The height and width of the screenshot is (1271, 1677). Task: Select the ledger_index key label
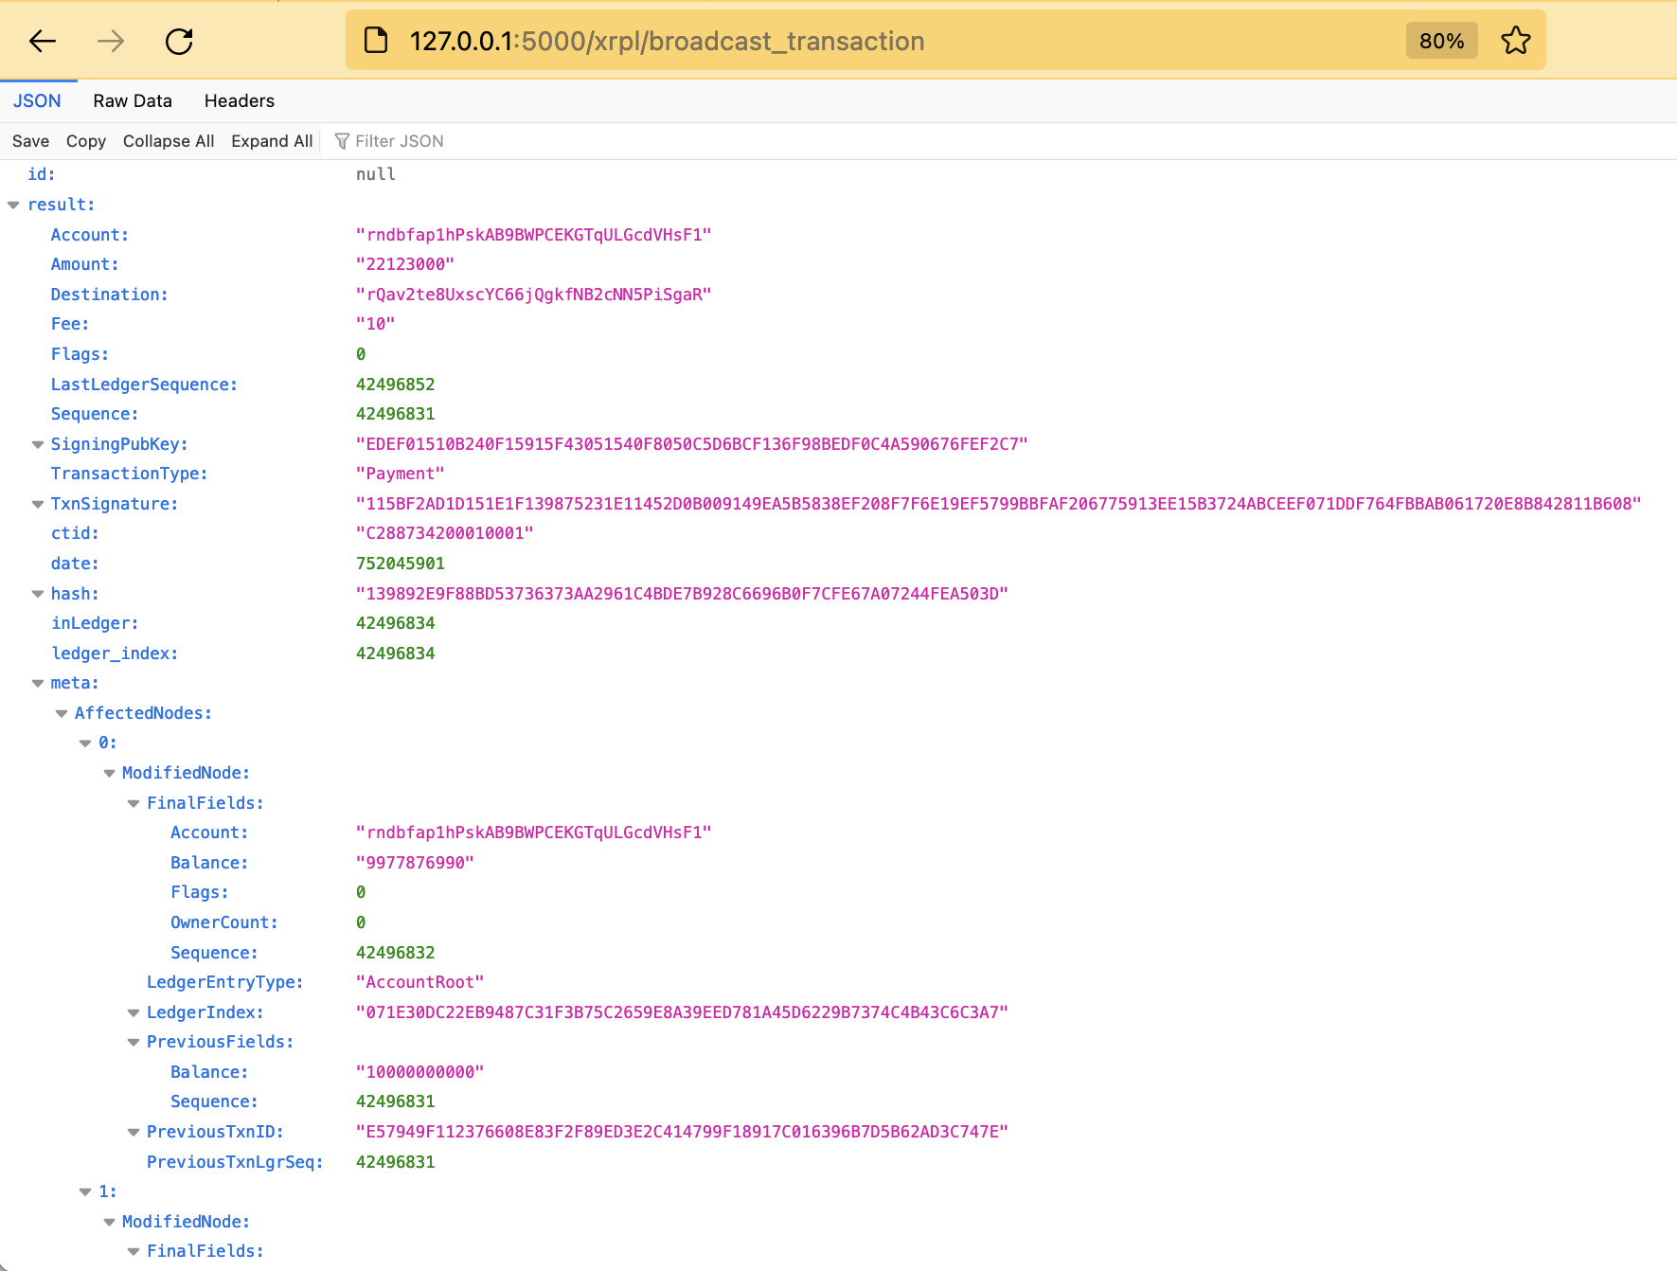pos(115,653)
